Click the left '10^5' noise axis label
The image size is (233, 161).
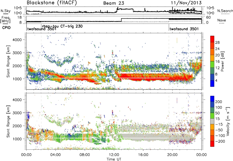(18, 8)
